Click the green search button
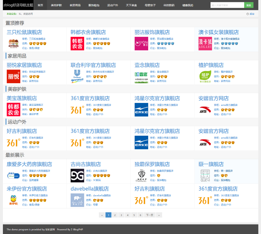The image size is (261, 234). (x=249, y=5)
